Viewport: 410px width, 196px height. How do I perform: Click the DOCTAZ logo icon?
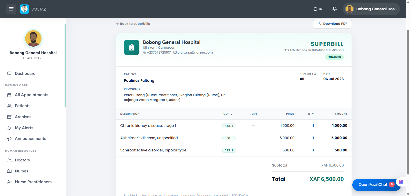click(x=24, y=9)
